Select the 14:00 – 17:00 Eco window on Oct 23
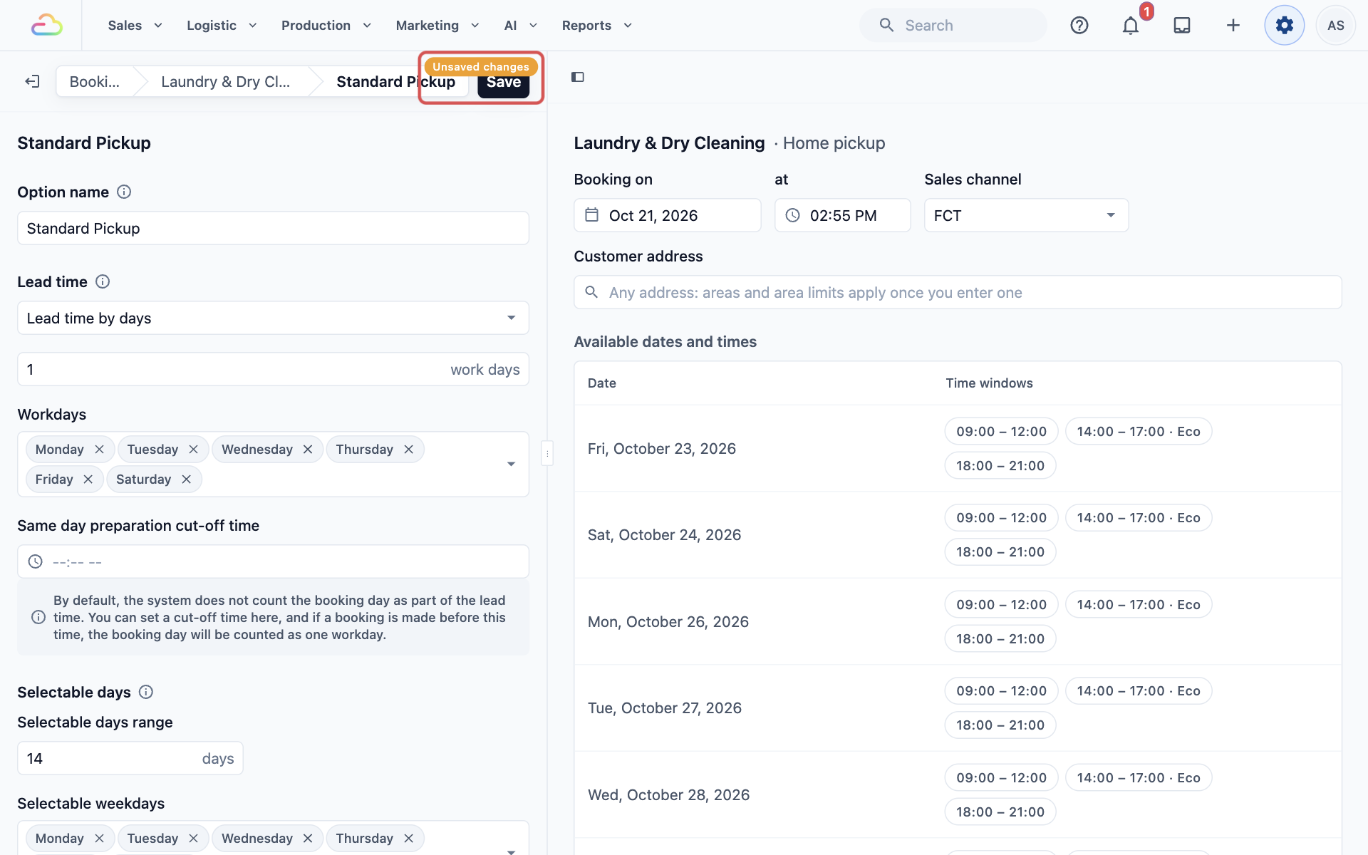This screenshot has height=855, width=1368. click(x=1139, y=431)
